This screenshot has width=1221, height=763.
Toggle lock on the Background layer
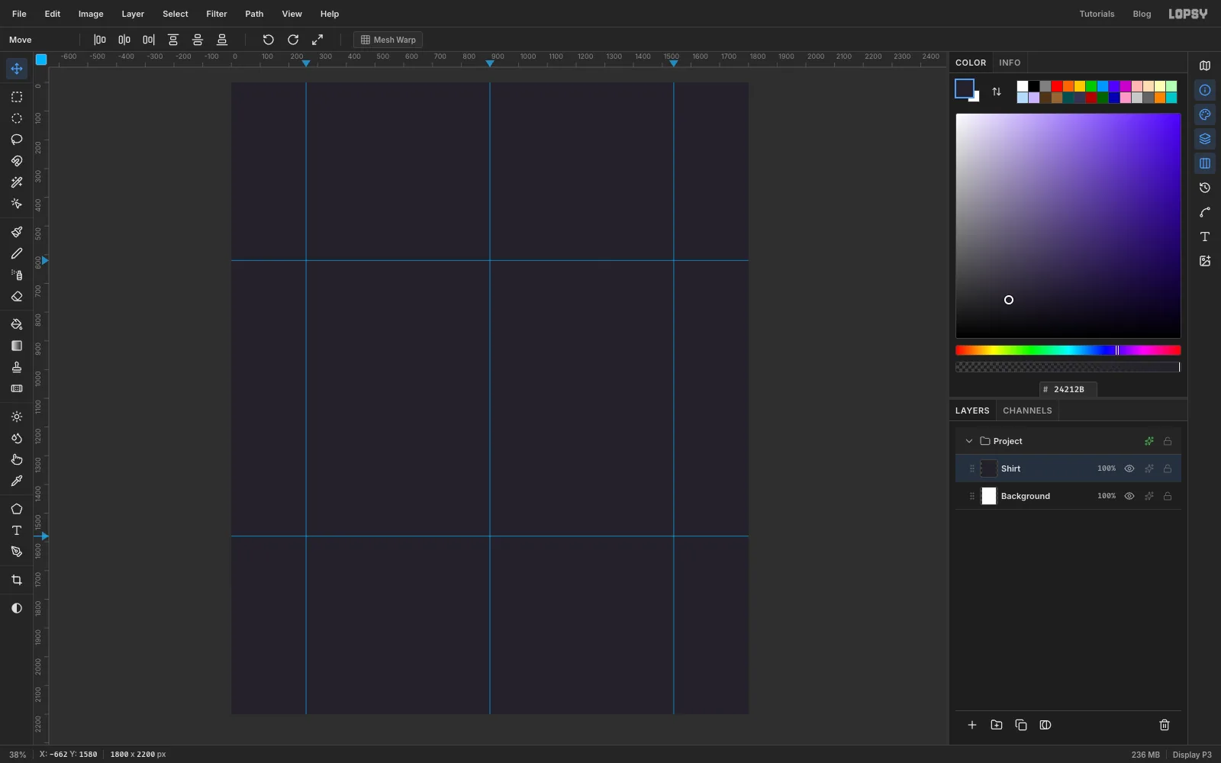pos(1168,496)
